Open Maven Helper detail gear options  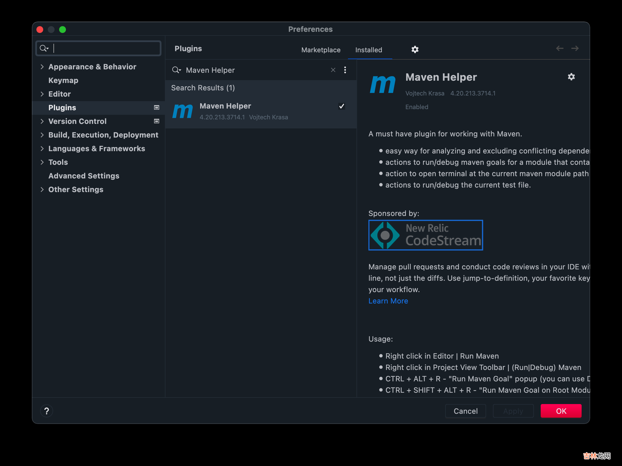[x=571, y=77]
